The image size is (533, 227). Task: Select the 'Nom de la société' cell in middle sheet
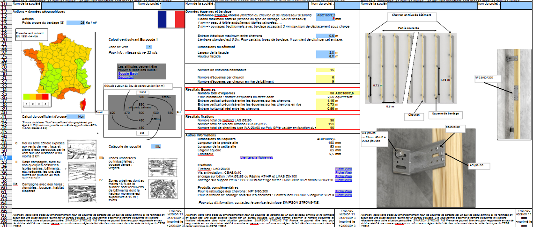(x=261, y=6)
